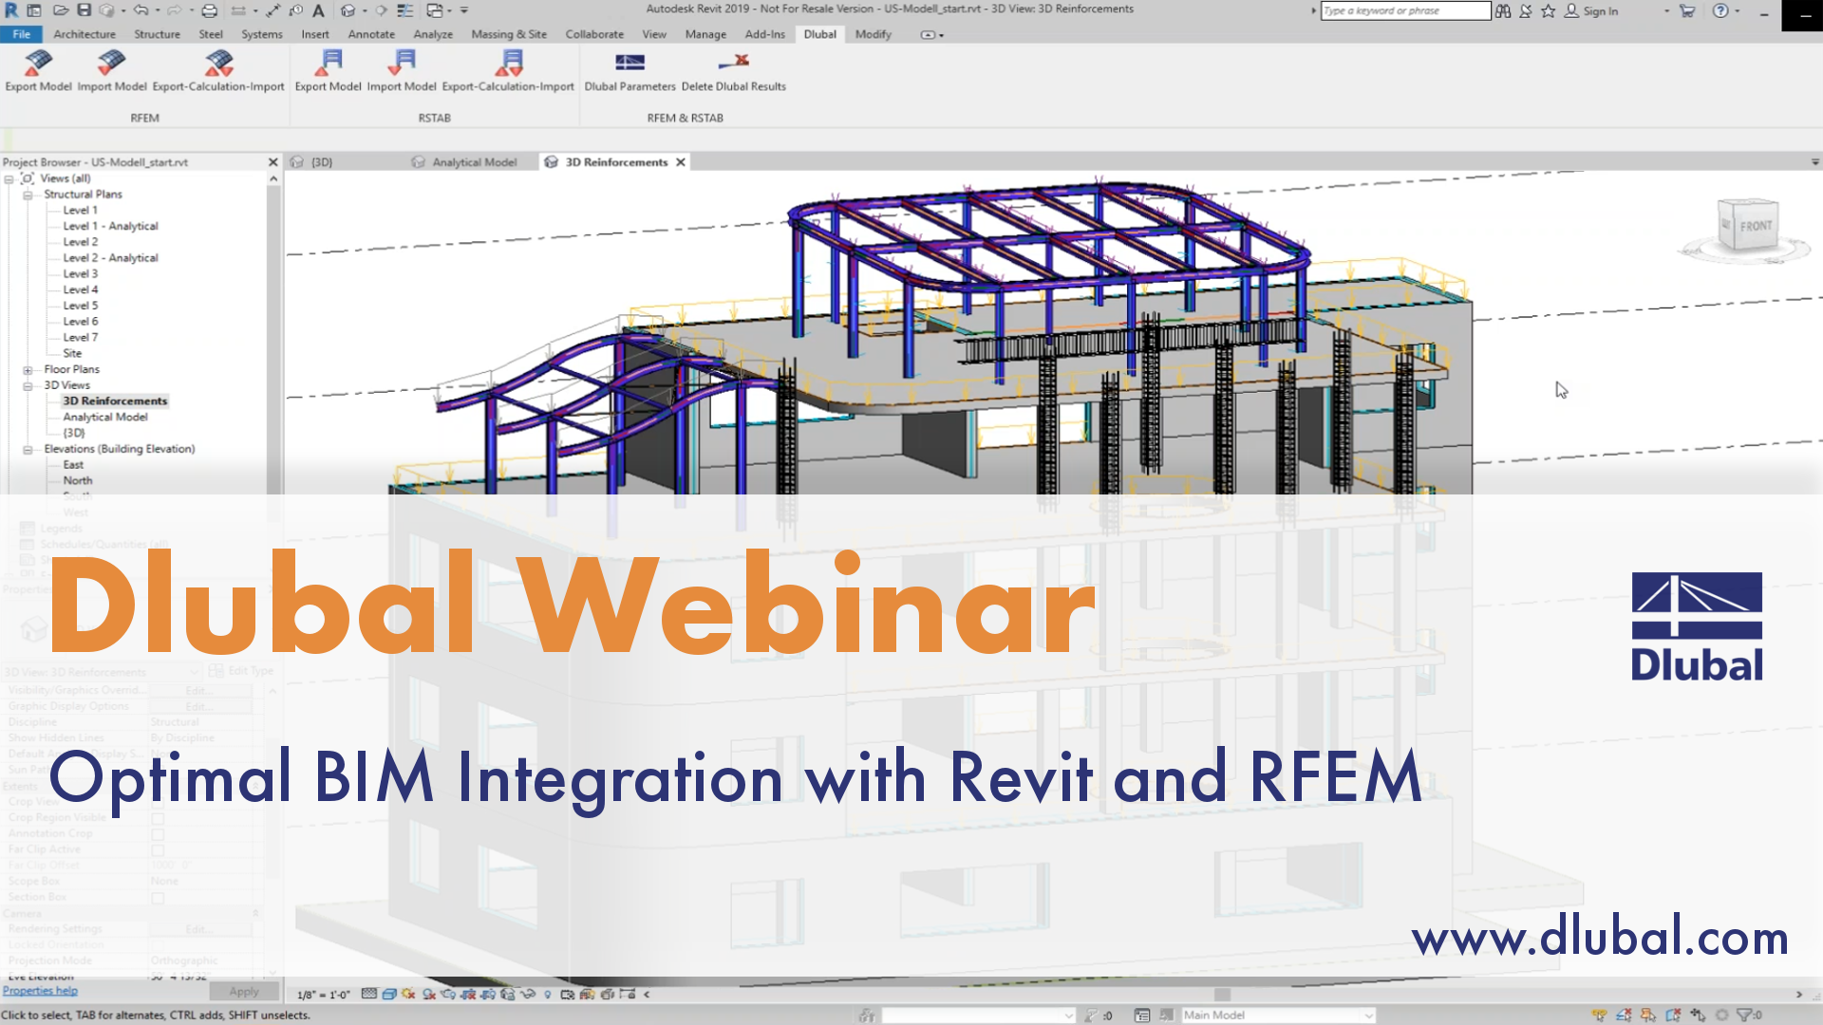The height and width of the screenshot is (1025, 1823).
Task: Click the Revit application logo
Action: 11,10
